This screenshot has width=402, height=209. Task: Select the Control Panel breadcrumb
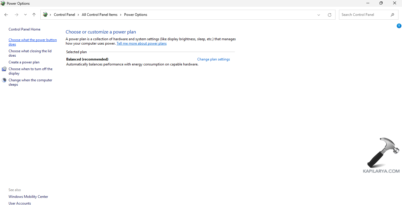point(64,15)
